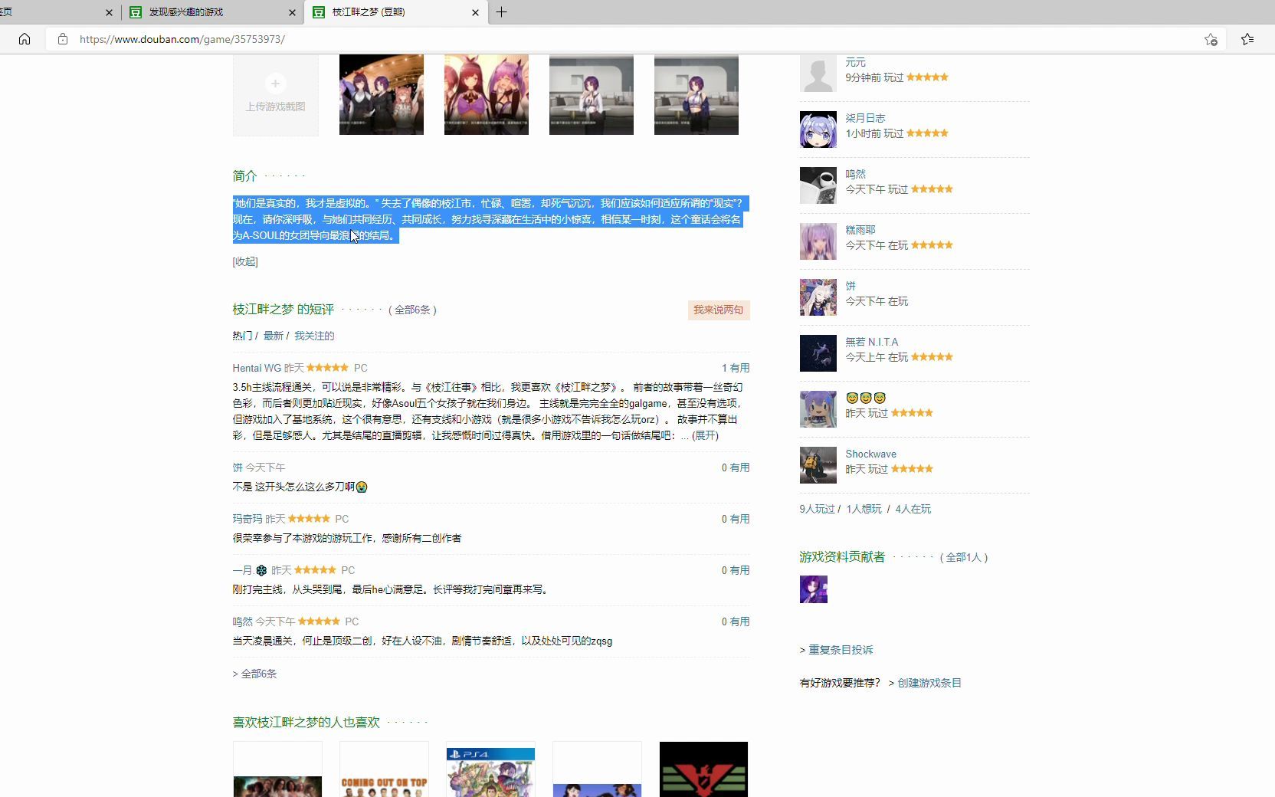Mark Hentai WG's review as 有用
The width and height of the screenshot is (1275, 797).
[x=739, y=368]
